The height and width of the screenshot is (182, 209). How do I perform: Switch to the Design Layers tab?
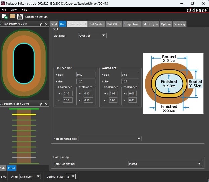(x=132, y=24)
